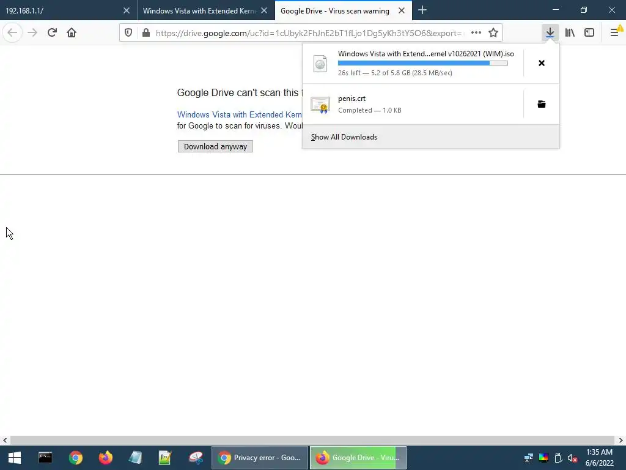626x470 pixels.
Task: Reload the current page
Action: (x=52, y=32)
